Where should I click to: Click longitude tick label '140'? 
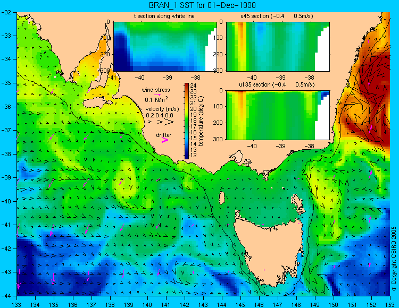[x=147, y=304]
